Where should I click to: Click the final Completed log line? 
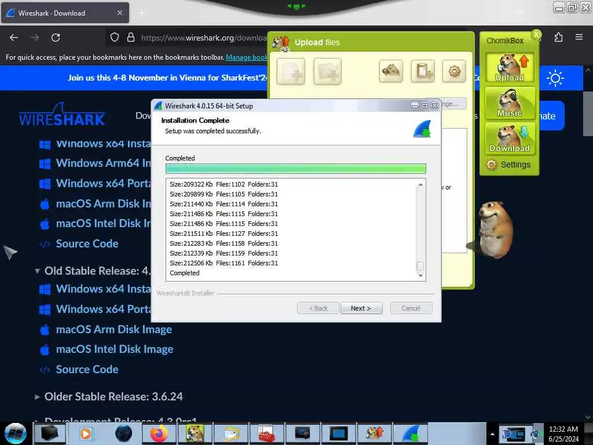point(185,273)
